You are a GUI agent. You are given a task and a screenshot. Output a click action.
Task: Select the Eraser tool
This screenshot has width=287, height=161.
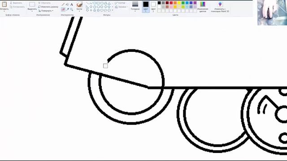tap(63, 9)
